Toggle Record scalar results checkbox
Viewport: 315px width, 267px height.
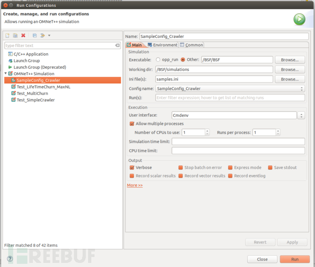click(x=132, y=176)
